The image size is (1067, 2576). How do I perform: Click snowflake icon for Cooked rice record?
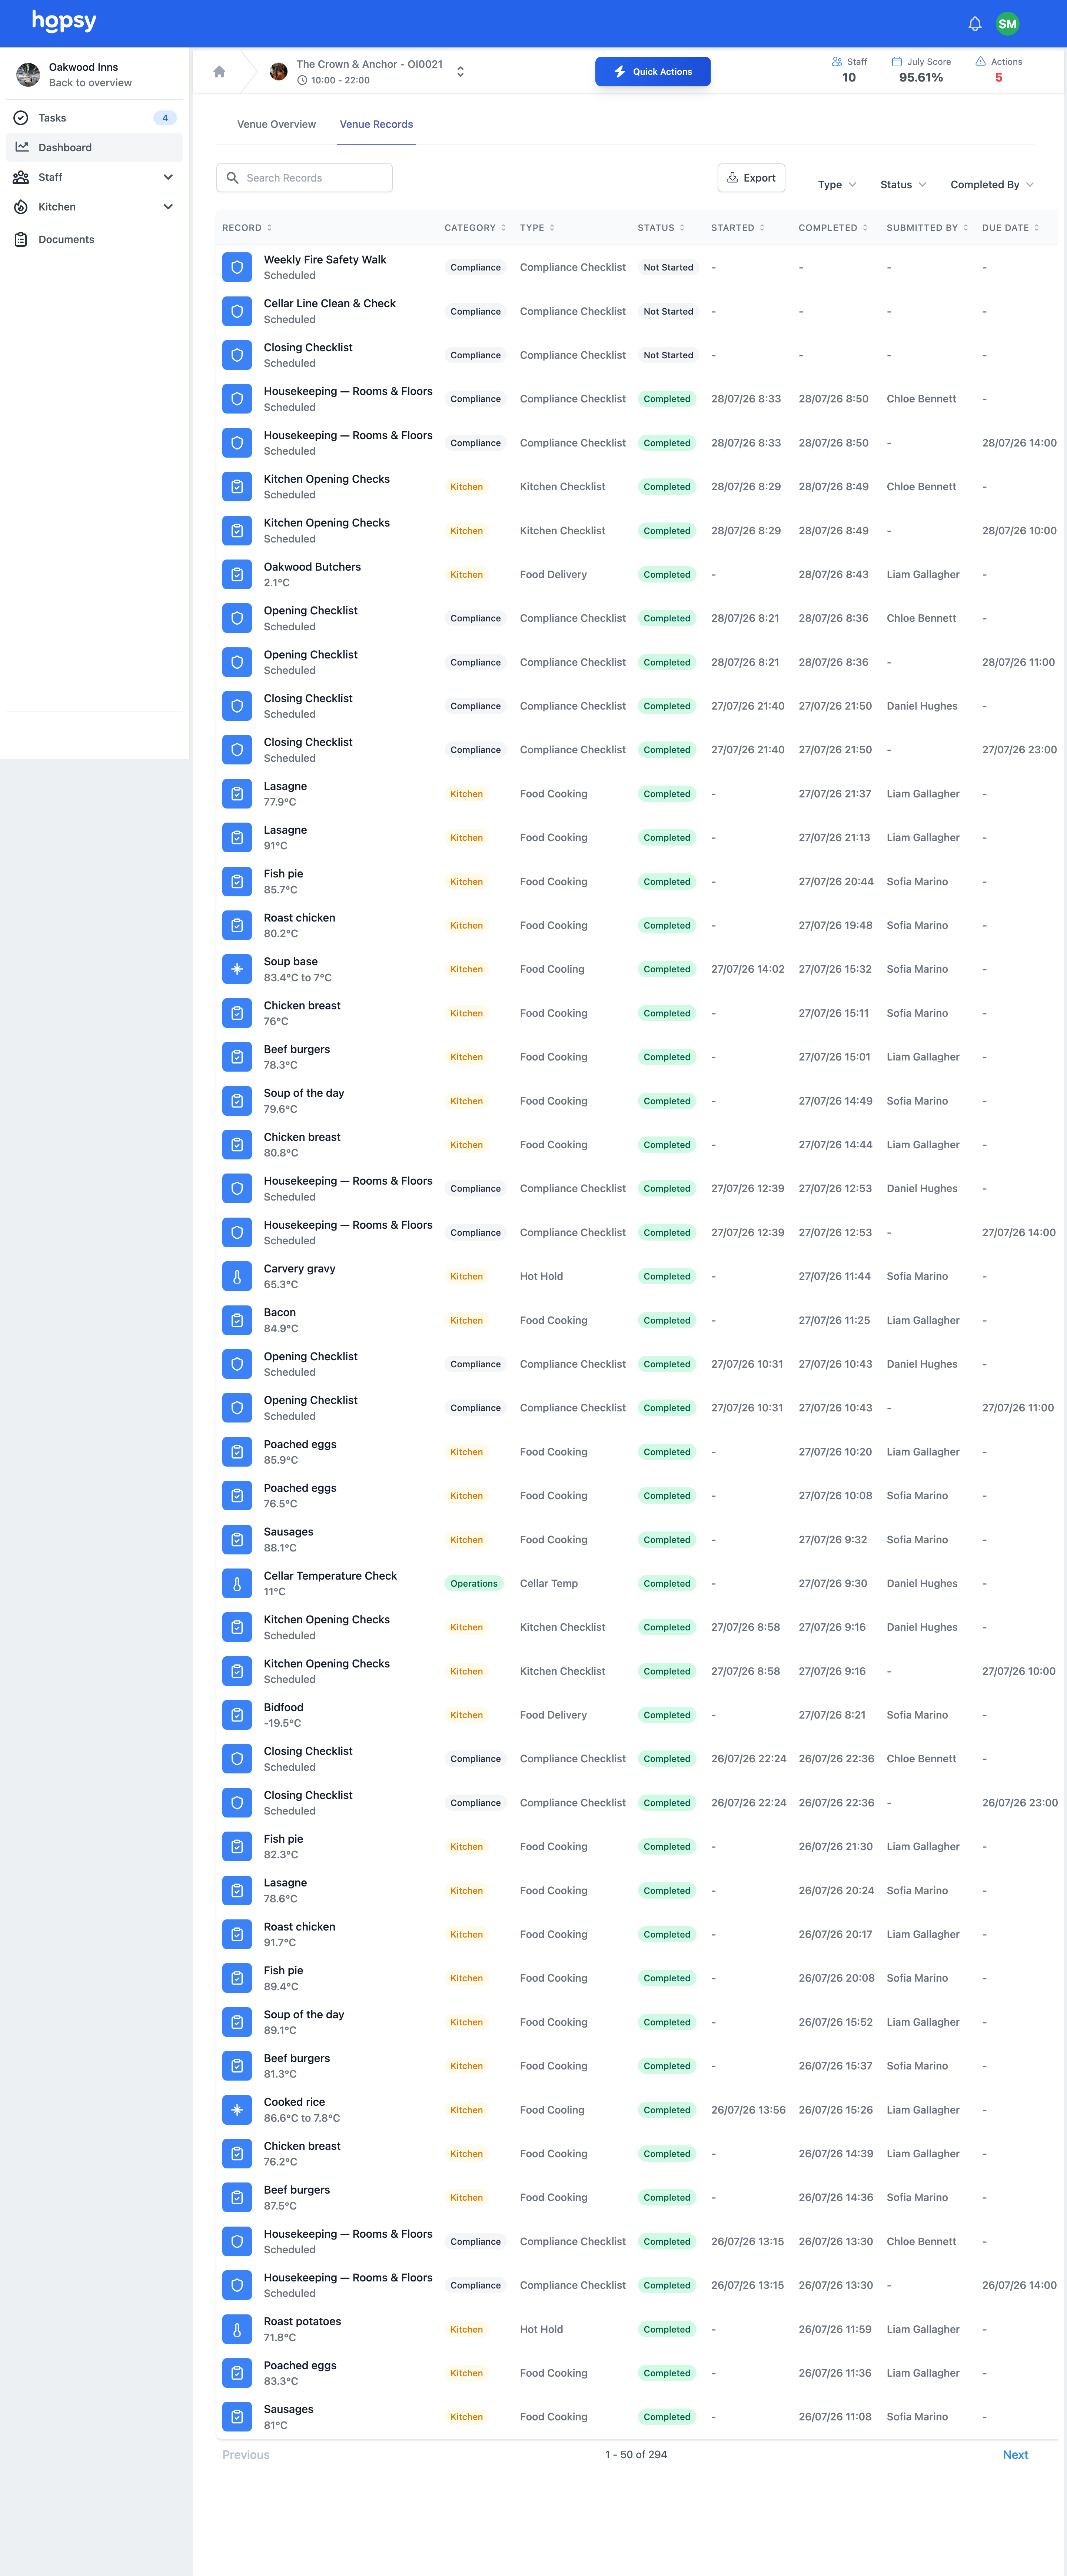point(237,2110)
